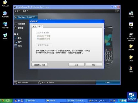Open the help question-mark dropdown

[x=117, y=11]
